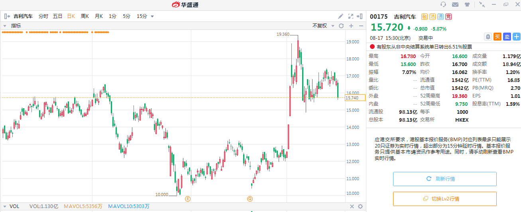Image resolution: width=521 pixels, height=212 pixels.
Task: Click the blue 卖 sell icon
Action: click(x=507, y=37)
